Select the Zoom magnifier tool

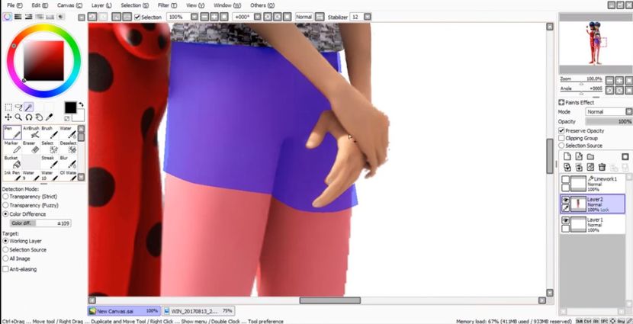18,117
